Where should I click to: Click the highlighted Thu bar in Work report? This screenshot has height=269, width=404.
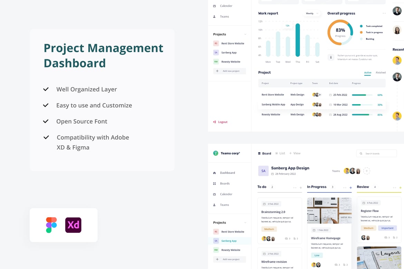pos(298,40)
